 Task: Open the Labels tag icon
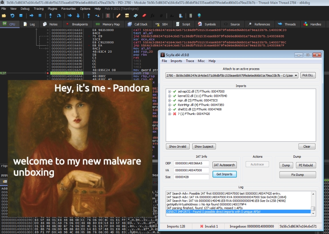click(136, 16)
